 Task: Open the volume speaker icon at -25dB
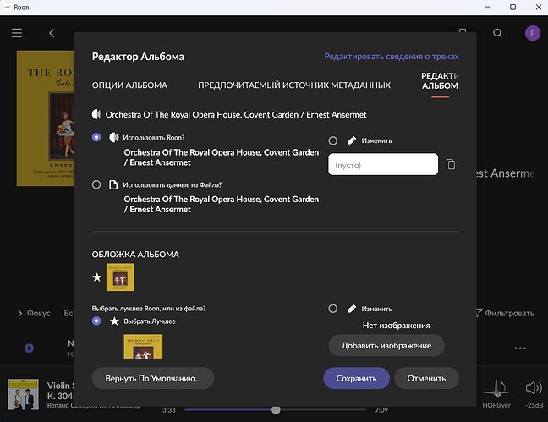[x=534, y=387]
